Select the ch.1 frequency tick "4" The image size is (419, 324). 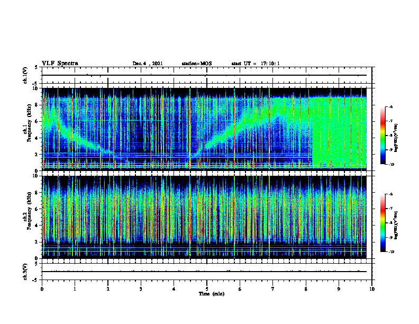37,138
